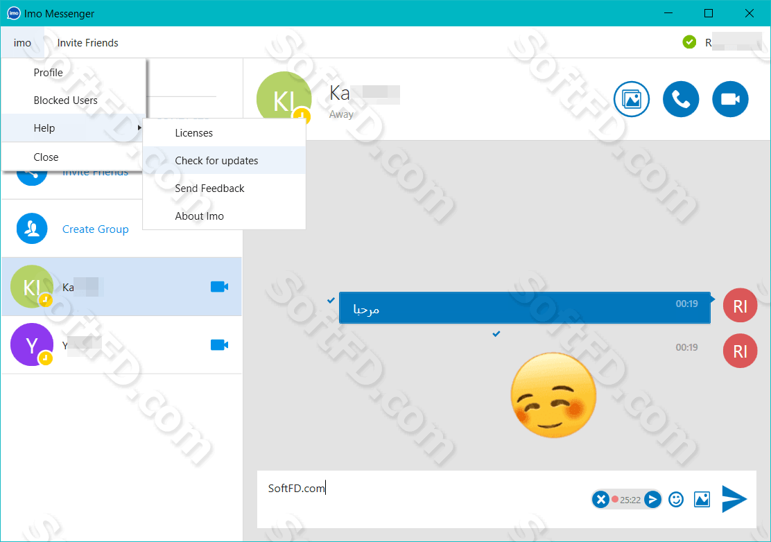Click Invite Friends in the menu bar
Image resolution: width=771 pixels, height=542 pixels.
click(x=87, y=43)
